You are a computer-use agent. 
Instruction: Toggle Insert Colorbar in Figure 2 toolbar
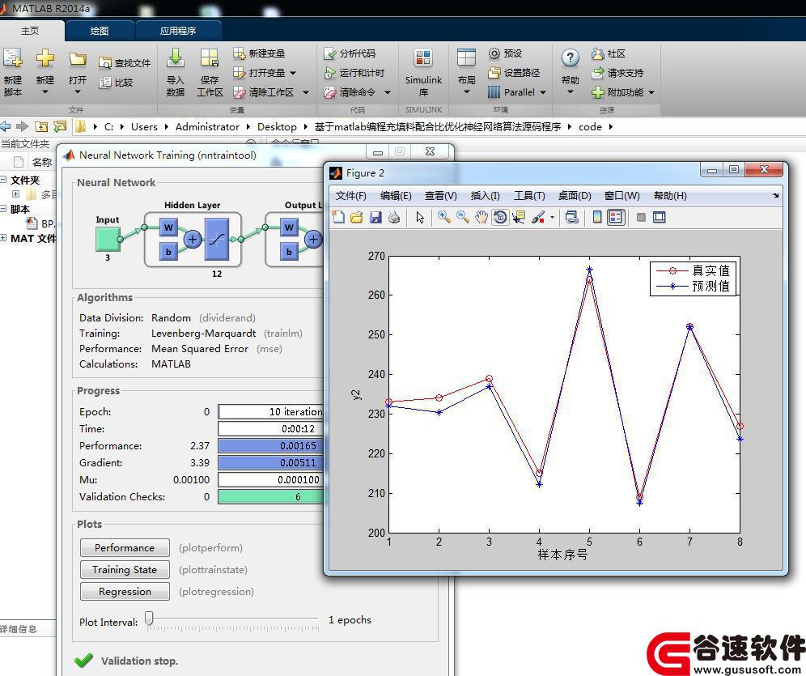tap(596, 218)
